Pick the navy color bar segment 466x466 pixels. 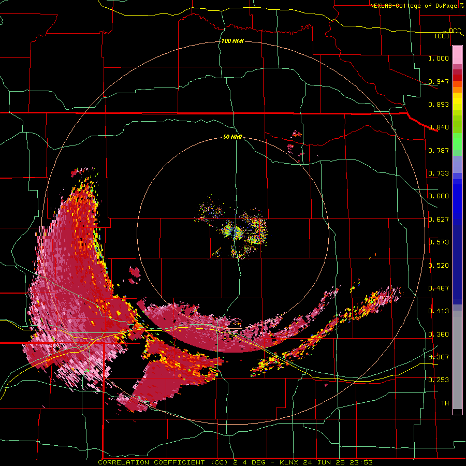click(x=457, y=265)
